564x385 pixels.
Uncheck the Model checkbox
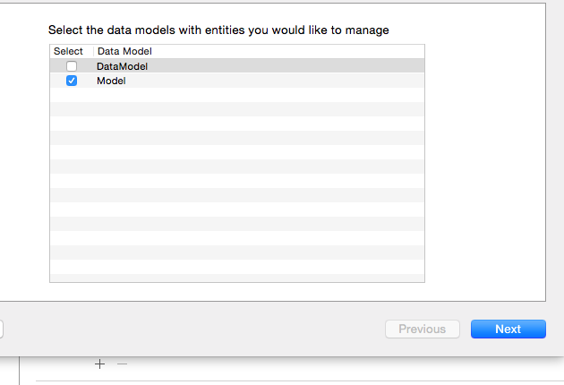72,81
